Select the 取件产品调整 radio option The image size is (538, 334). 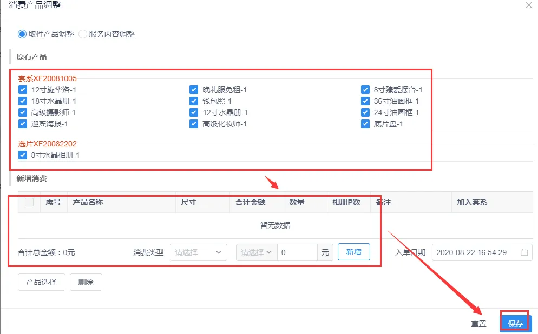(22, 34)
